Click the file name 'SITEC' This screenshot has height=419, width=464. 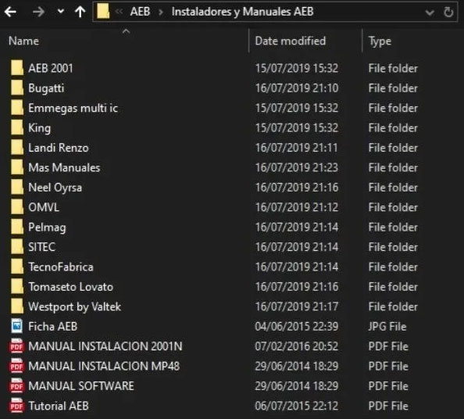(x=41, y=247)
